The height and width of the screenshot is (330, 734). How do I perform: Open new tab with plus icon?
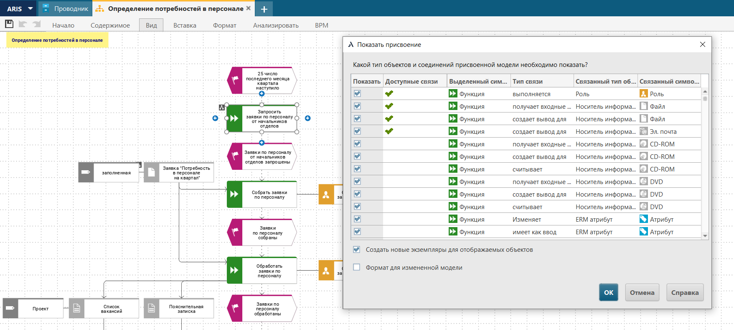tap(264, 9)
